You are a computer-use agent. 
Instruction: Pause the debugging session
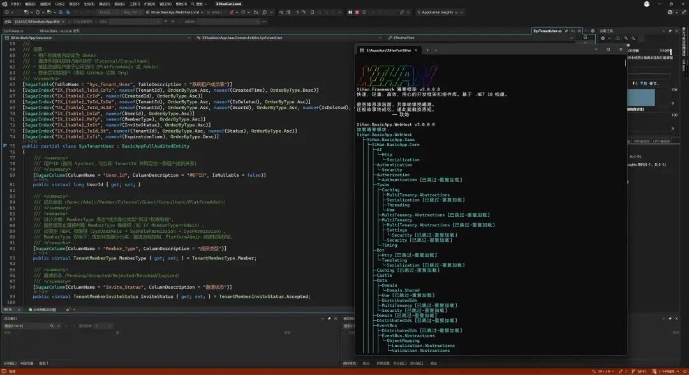tap(350, 12)
